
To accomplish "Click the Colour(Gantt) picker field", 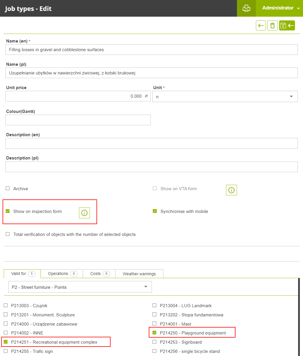I will coord(78,120).
